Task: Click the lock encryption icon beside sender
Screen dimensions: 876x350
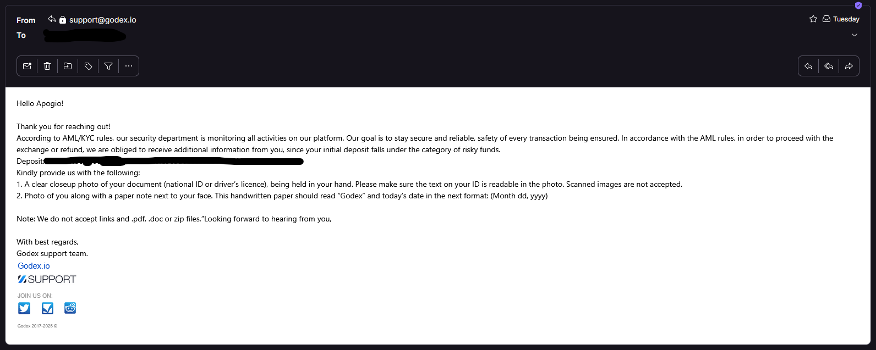Action: (x=63, y=20)
